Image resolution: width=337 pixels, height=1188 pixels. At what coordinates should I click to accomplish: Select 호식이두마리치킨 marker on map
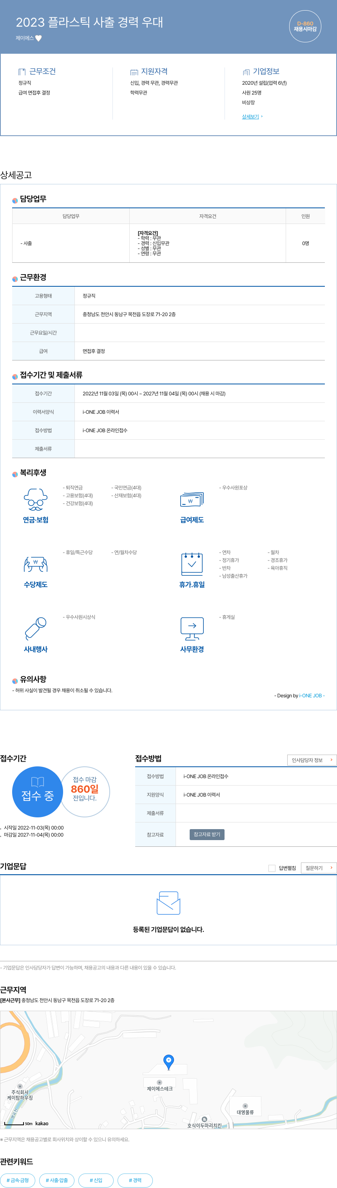click(x=204, y=1119)
